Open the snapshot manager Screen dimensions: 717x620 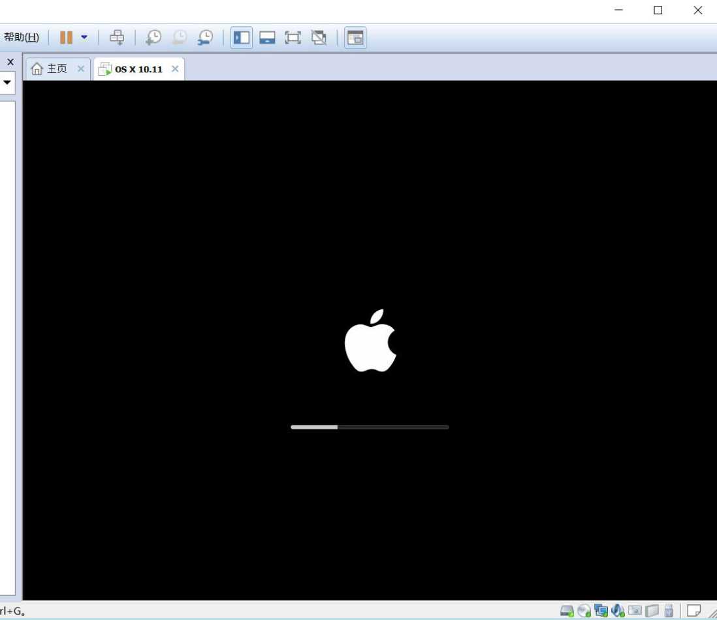(205, 37)
